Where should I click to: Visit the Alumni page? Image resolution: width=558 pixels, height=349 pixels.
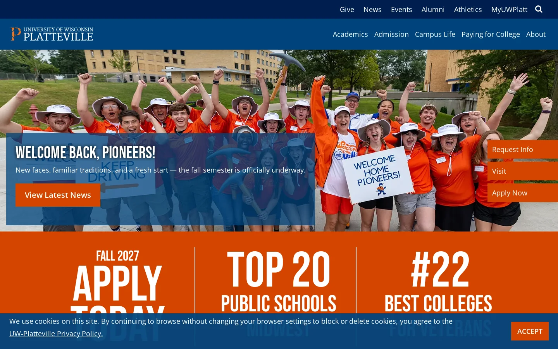tap(433, 9)
